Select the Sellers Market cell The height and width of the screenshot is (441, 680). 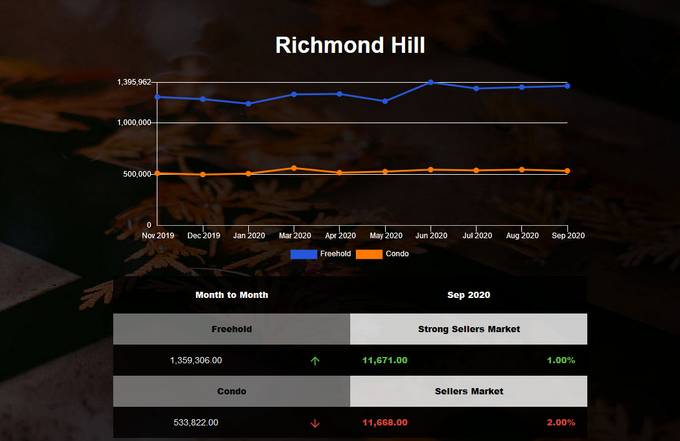[468, 391]
